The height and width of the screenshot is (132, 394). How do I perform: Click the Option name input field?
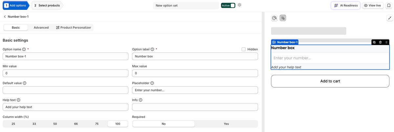click(65, 56)
